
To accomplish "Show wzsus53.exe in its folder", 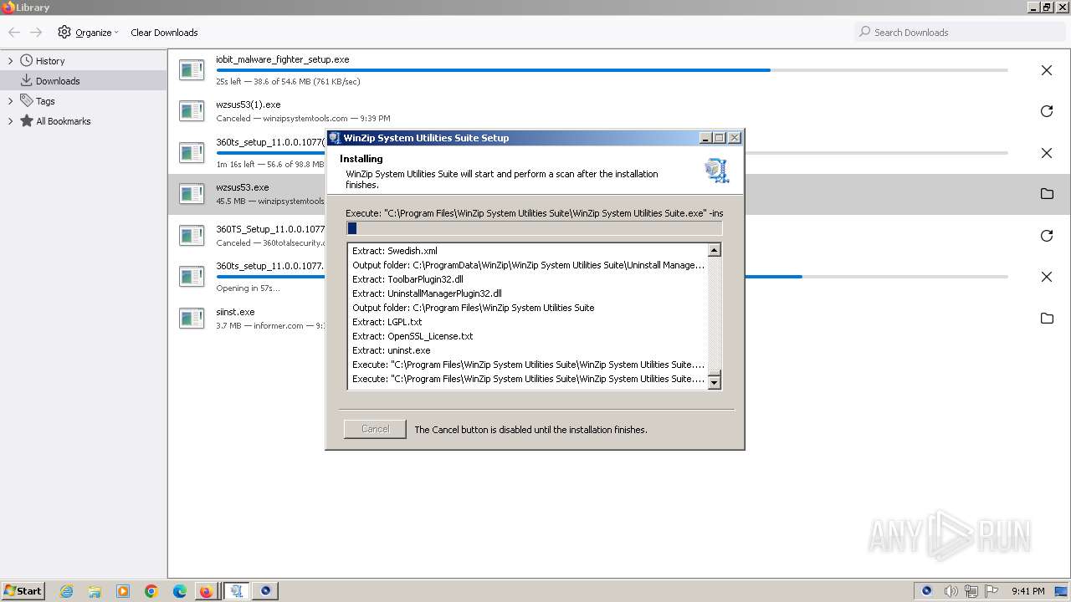I will click(x=1046, y=194).
